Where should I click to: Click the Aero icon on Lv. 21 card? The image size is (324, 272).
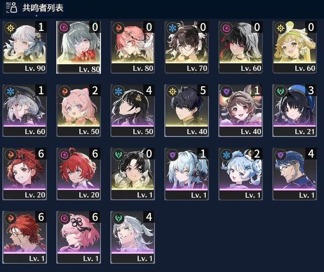280,91
